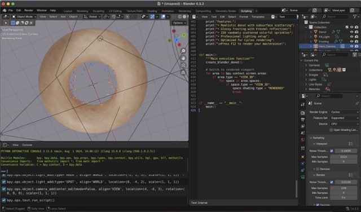Open the Physics properties tab icon
361x212 pixels.
click(x=303, y=164)
